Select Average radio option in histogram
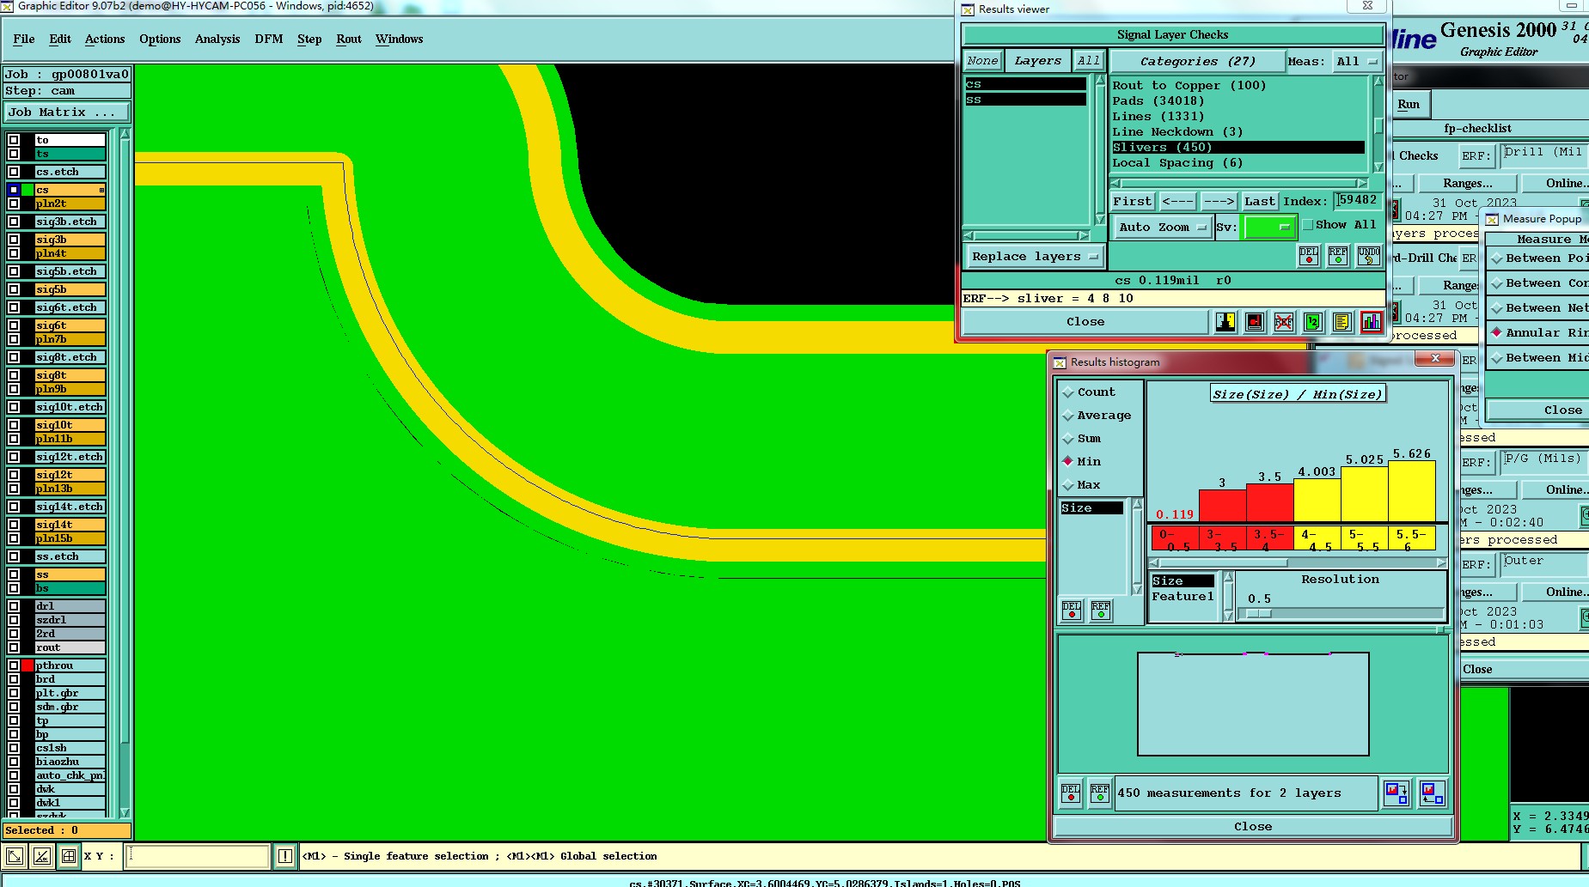 tap(1068, 416)
